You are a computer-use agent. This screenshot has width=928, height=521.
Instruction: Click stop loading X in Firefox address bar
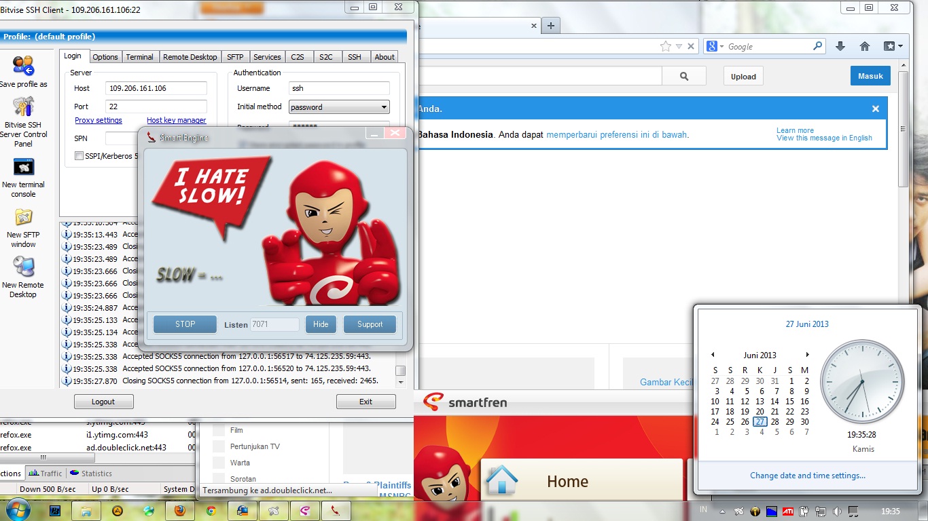691,46
